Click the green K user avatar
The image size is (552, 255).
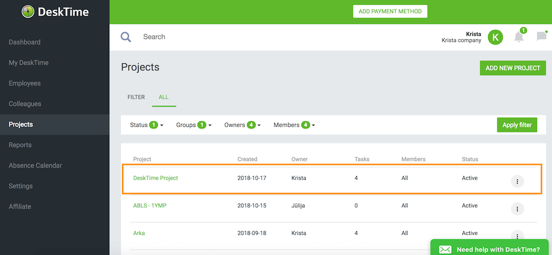point(495,37)
